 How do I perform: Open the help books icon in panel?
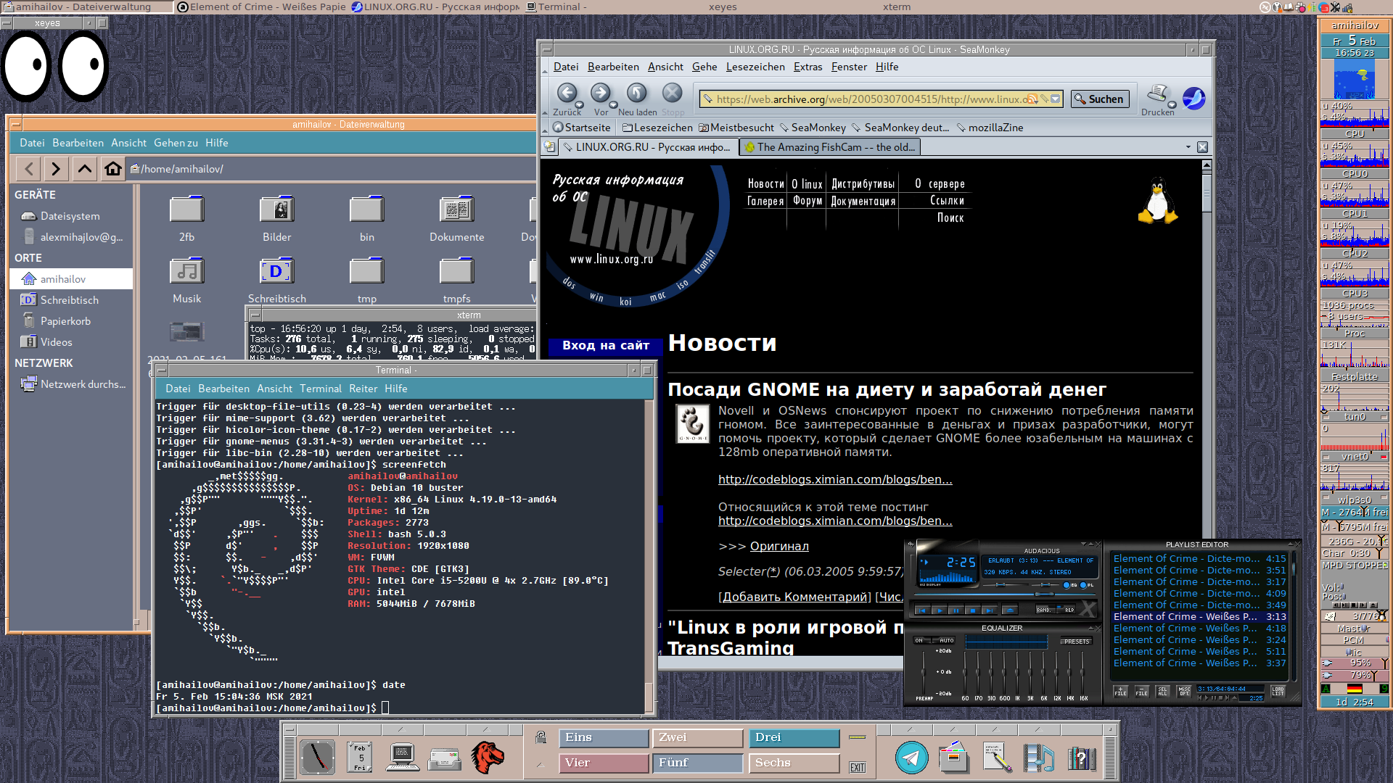[1081, 758]
